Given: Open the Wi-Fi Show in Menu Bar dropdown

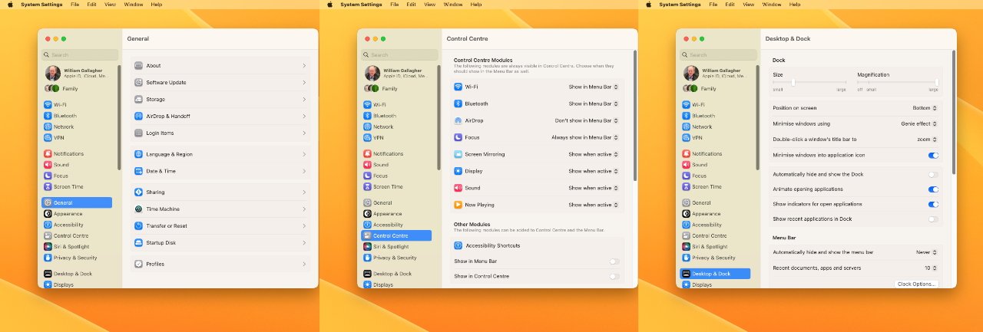Looking at the screenshot, I should (593, 87).
